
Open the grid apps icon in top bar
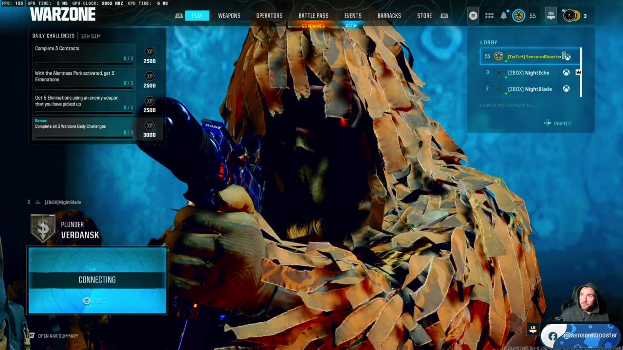click(x=490, y=16)
